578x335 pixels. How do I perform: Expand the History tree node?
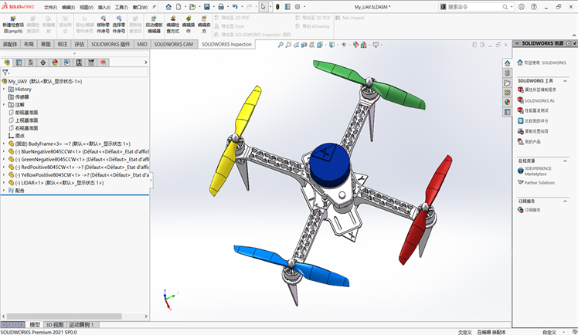(x=4, y=90)
